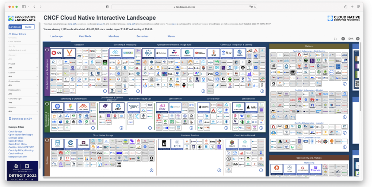Select the etcd project card
Viewport: 374px width, 187px height.
[118, 108]
